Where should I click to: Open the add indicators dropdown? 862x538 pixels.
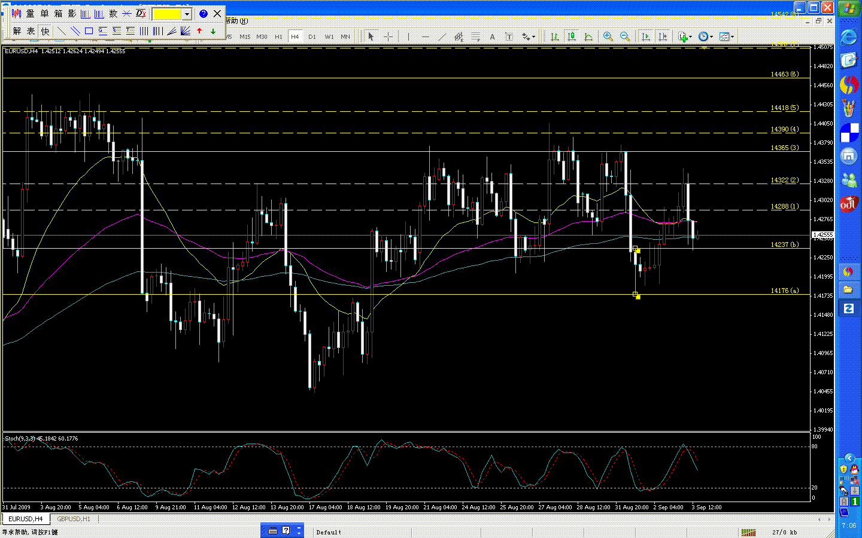[685, 37]
